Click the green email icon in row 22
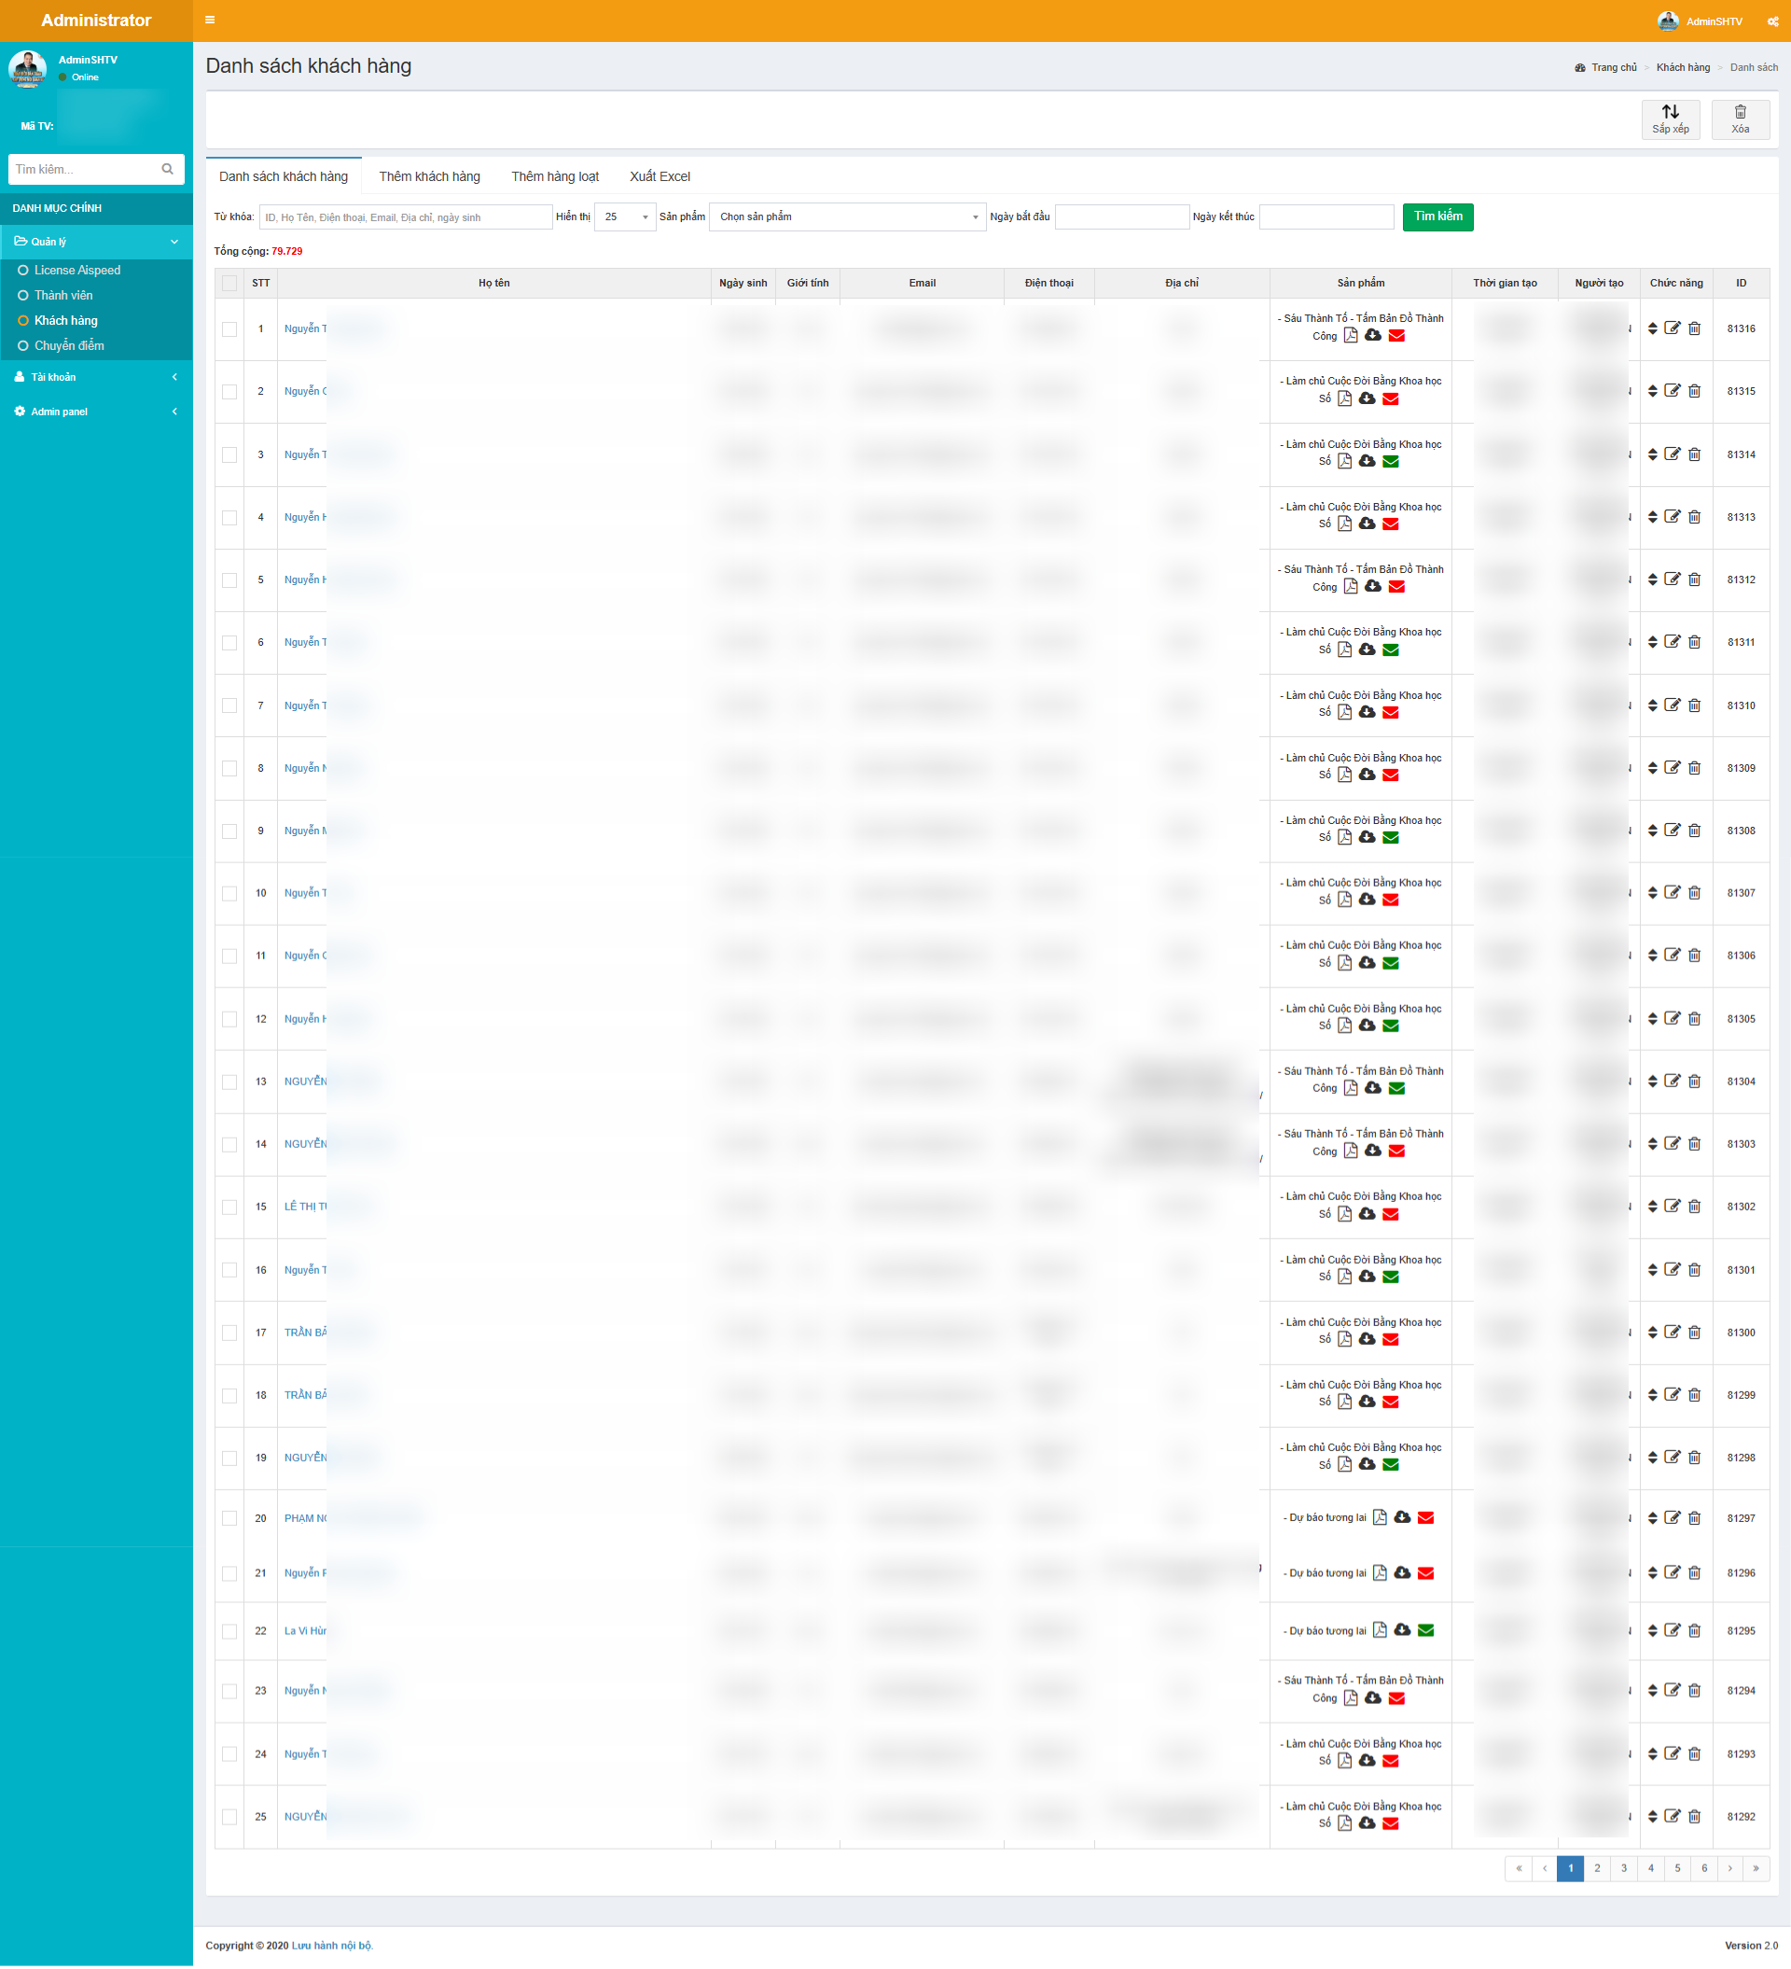 [1425, 1630]
